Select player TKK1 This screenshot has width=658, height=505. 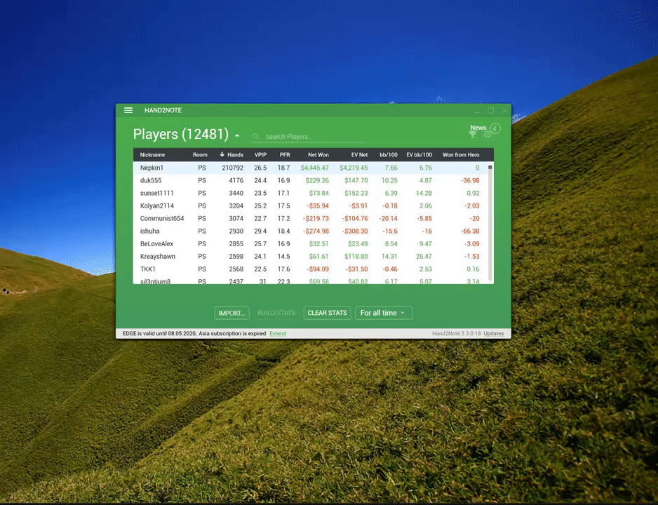point(148,269)
